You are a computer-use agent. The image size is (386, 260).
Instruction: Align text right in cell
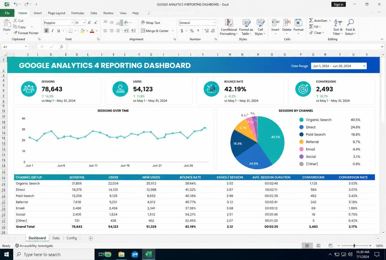118,31
